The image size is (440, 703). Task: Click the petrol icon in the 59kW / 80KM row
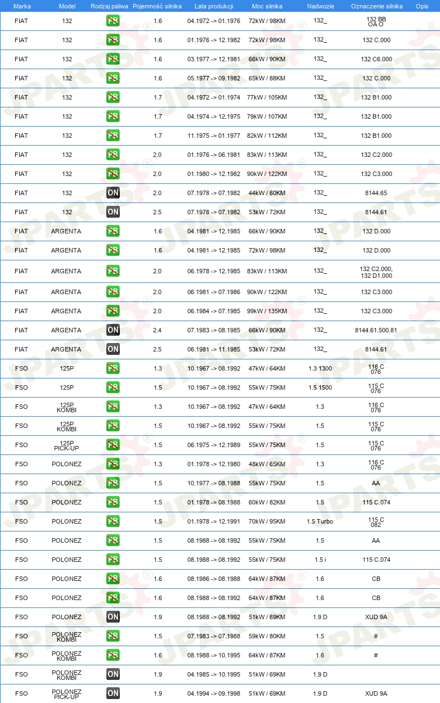pos(113,636)
